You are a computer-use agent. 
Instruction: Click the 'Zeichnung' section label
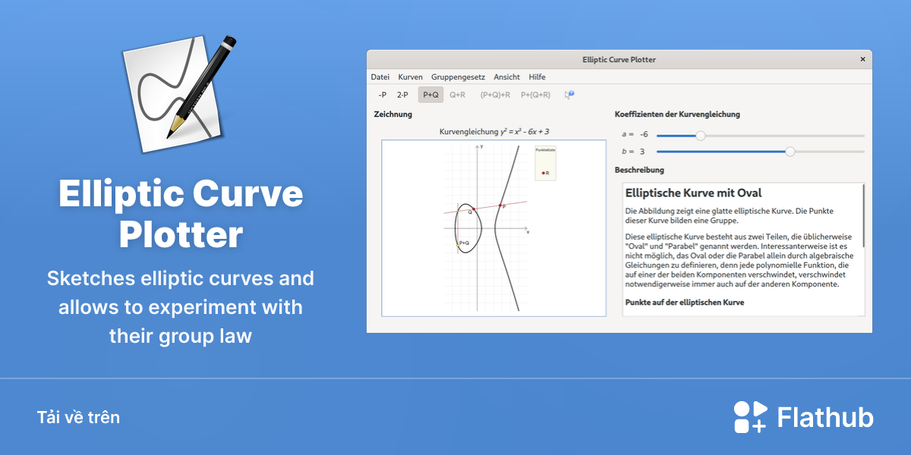point(393,115)
